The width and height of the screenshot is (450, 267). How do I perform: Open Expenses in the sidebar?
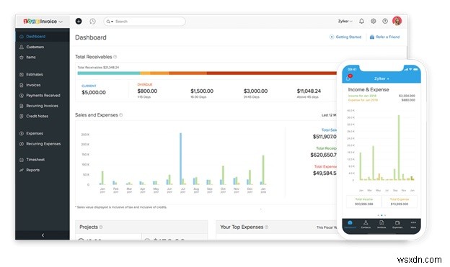43,134
